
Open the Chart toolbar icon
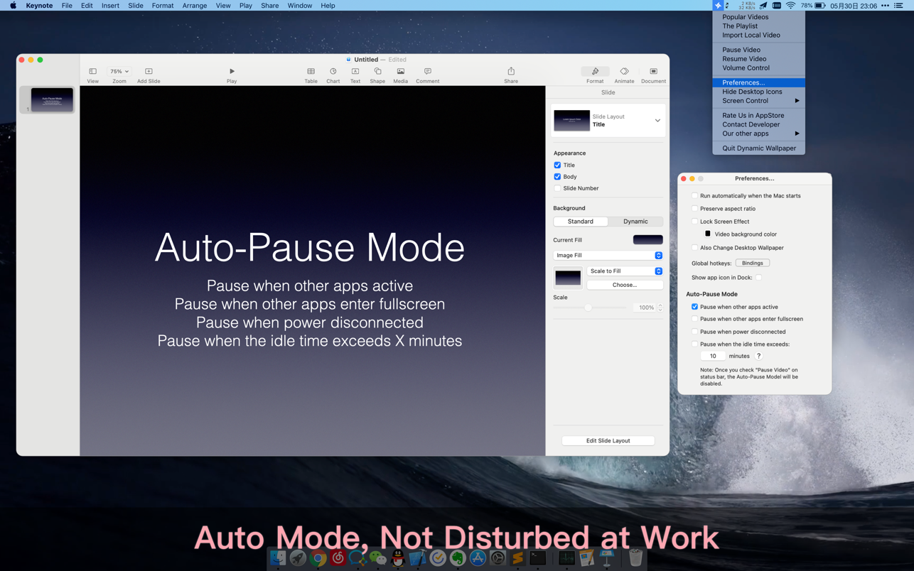pyautogui.click(x=333, y=72)
